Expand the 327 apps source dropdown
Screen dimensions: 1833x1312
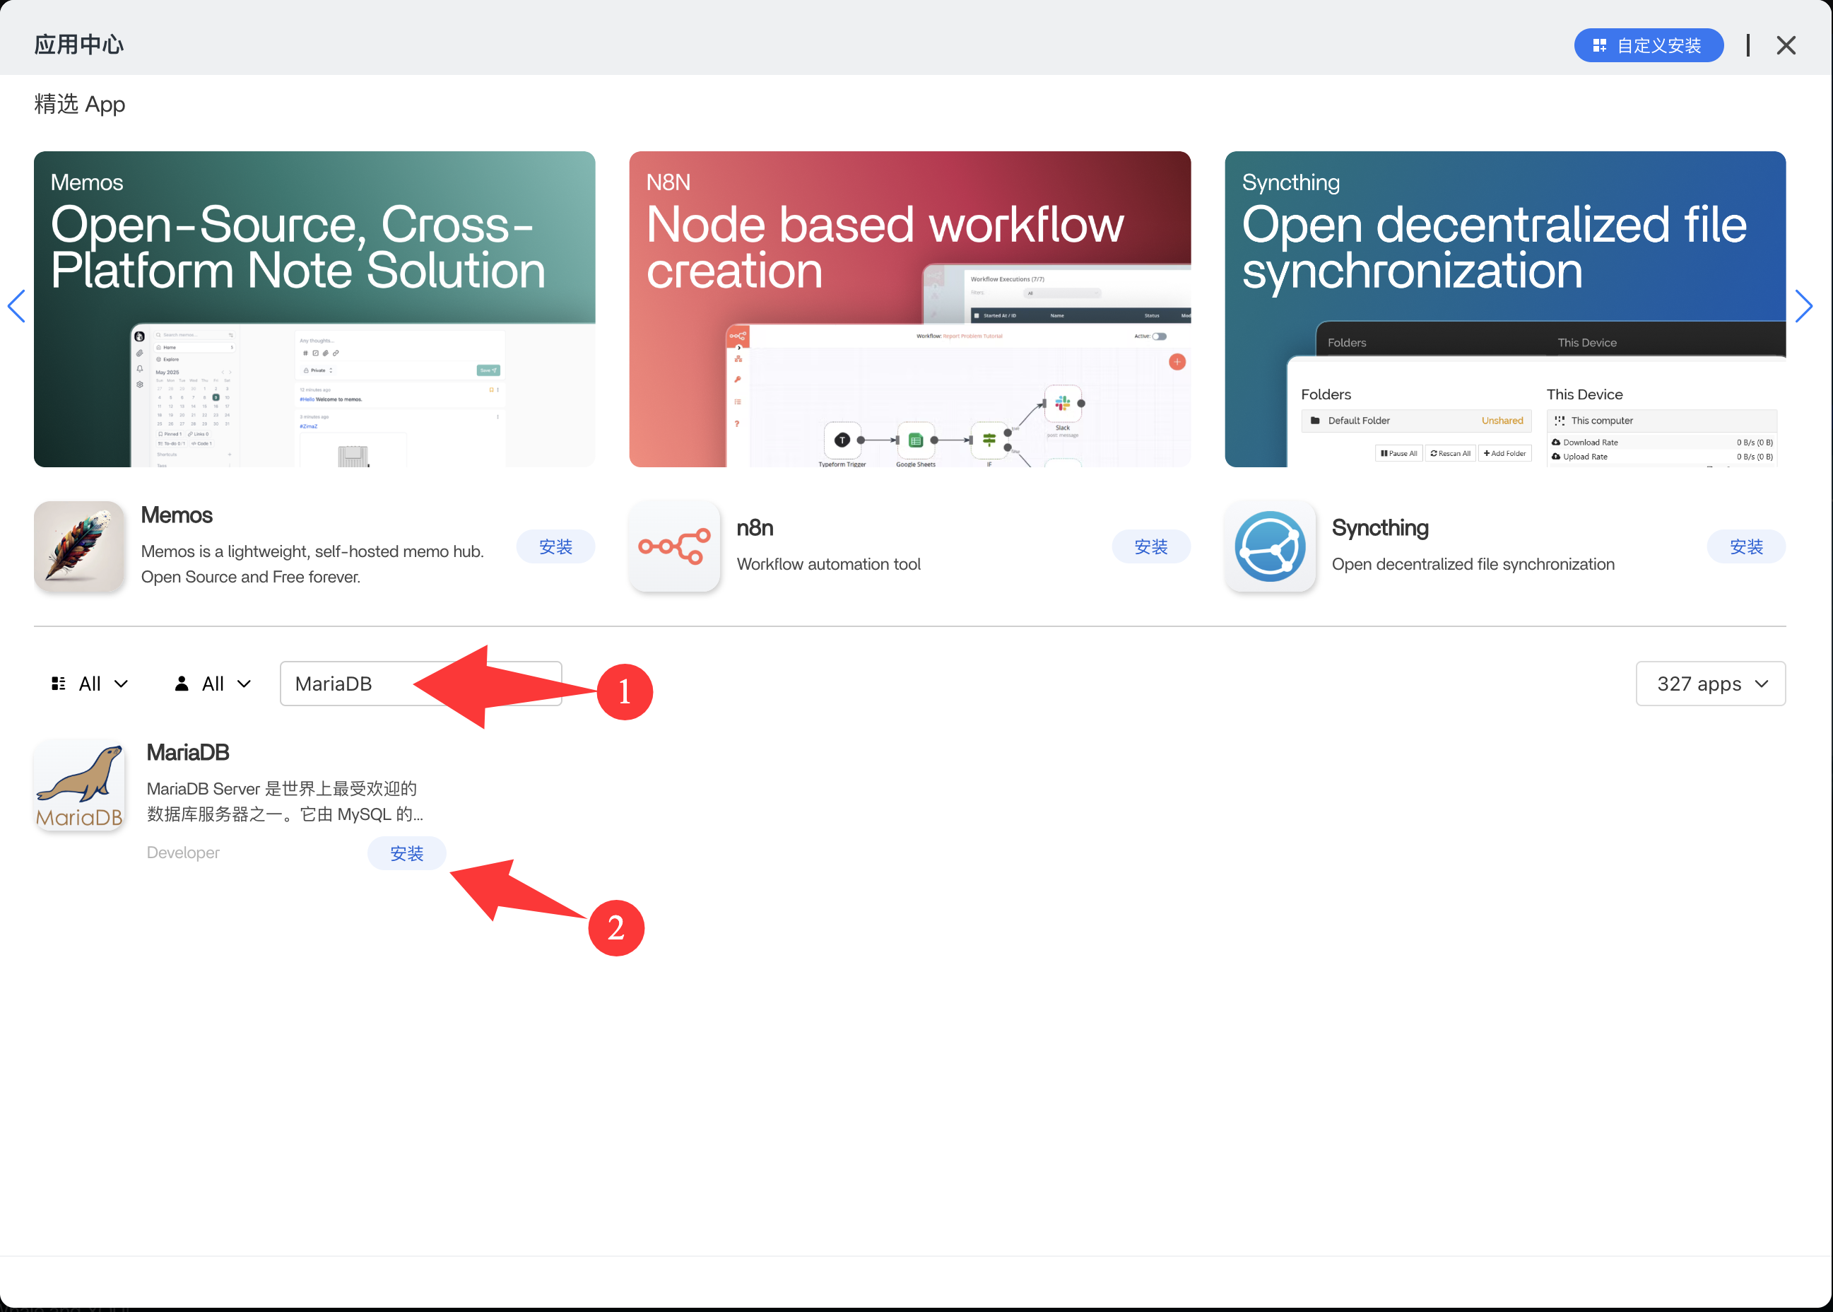tap(1709, 684)
